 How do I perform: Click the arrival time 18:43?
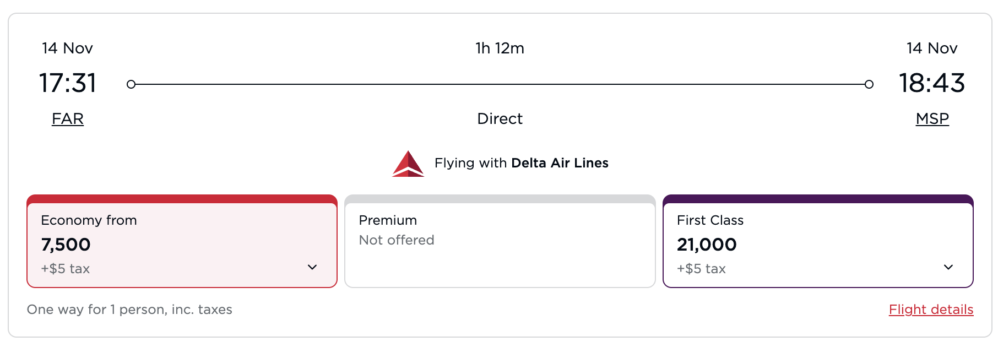coord(933,83)
